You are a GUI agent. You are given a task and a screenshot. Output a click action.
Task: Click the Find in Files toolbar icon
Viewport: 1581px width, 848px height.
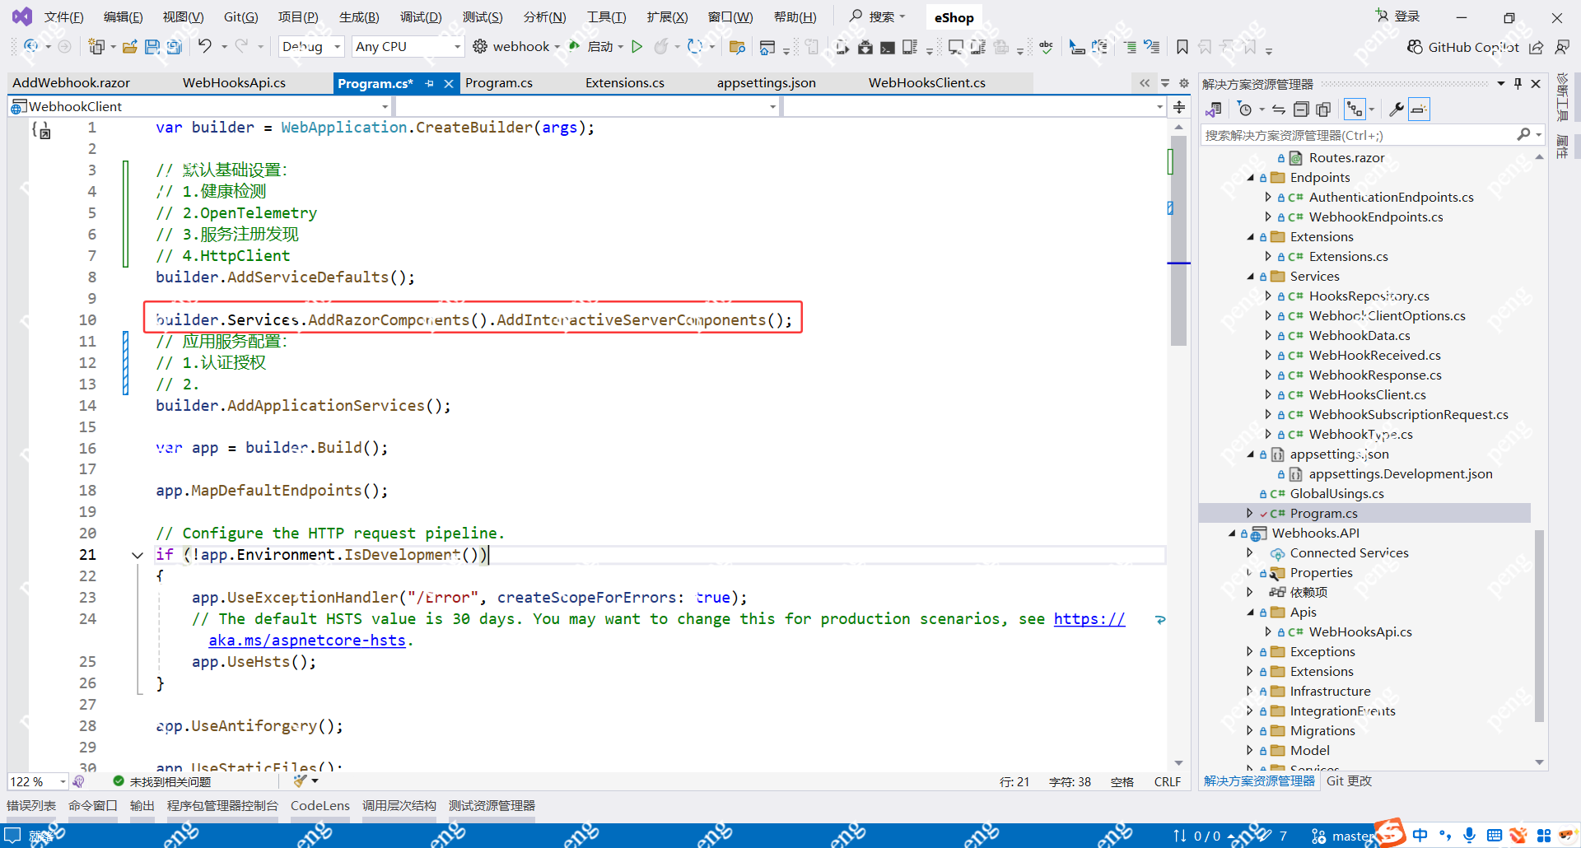tap(737, 47)
